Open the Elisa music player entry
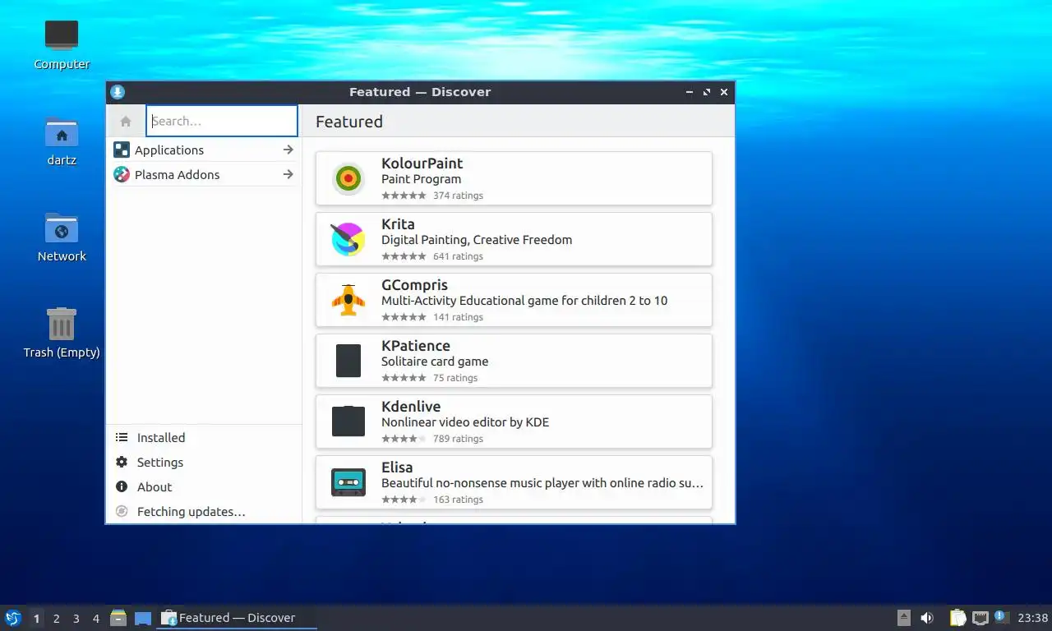The width and height of the screenshot is (1052, 631). tap(514, 482)
